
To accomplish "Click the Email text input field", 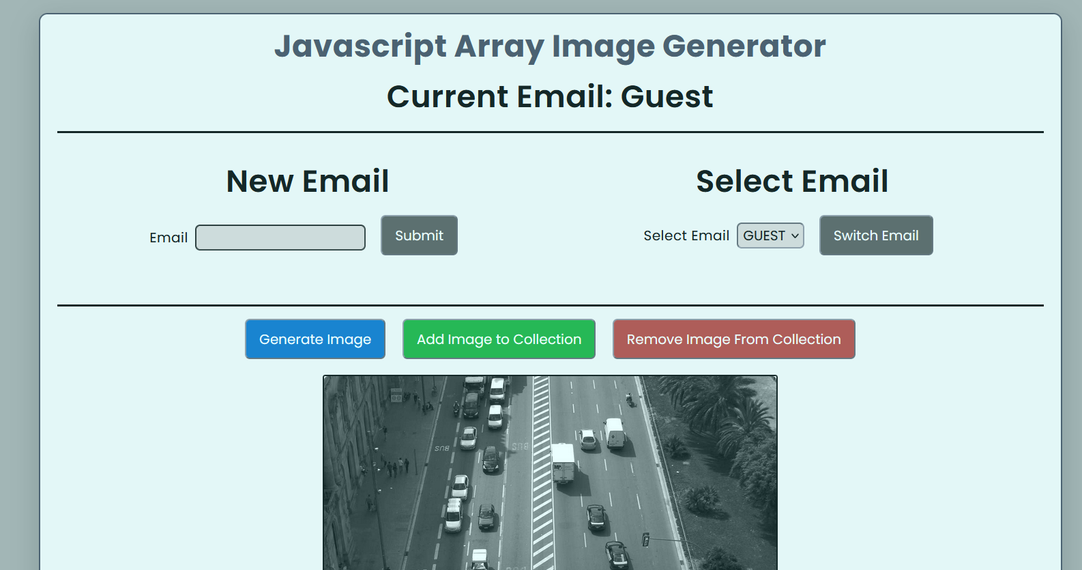I will tap(280, 238).
